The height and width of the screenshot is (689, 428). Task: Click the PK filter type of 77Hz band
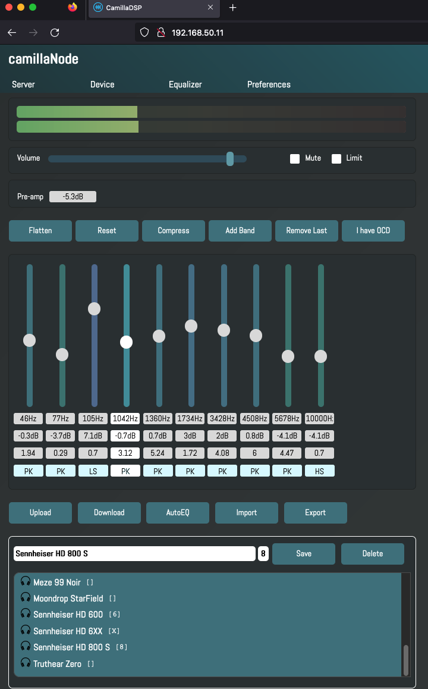click(x=61, y=471)
